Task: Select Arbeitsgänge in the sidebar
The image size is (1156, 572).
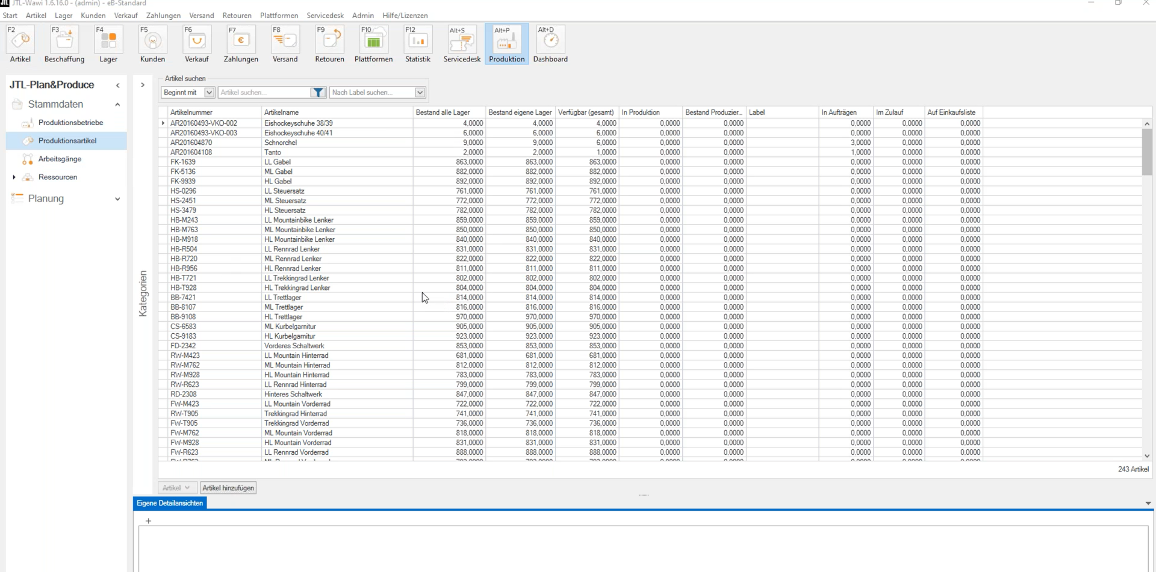Action: pos(60,159)
